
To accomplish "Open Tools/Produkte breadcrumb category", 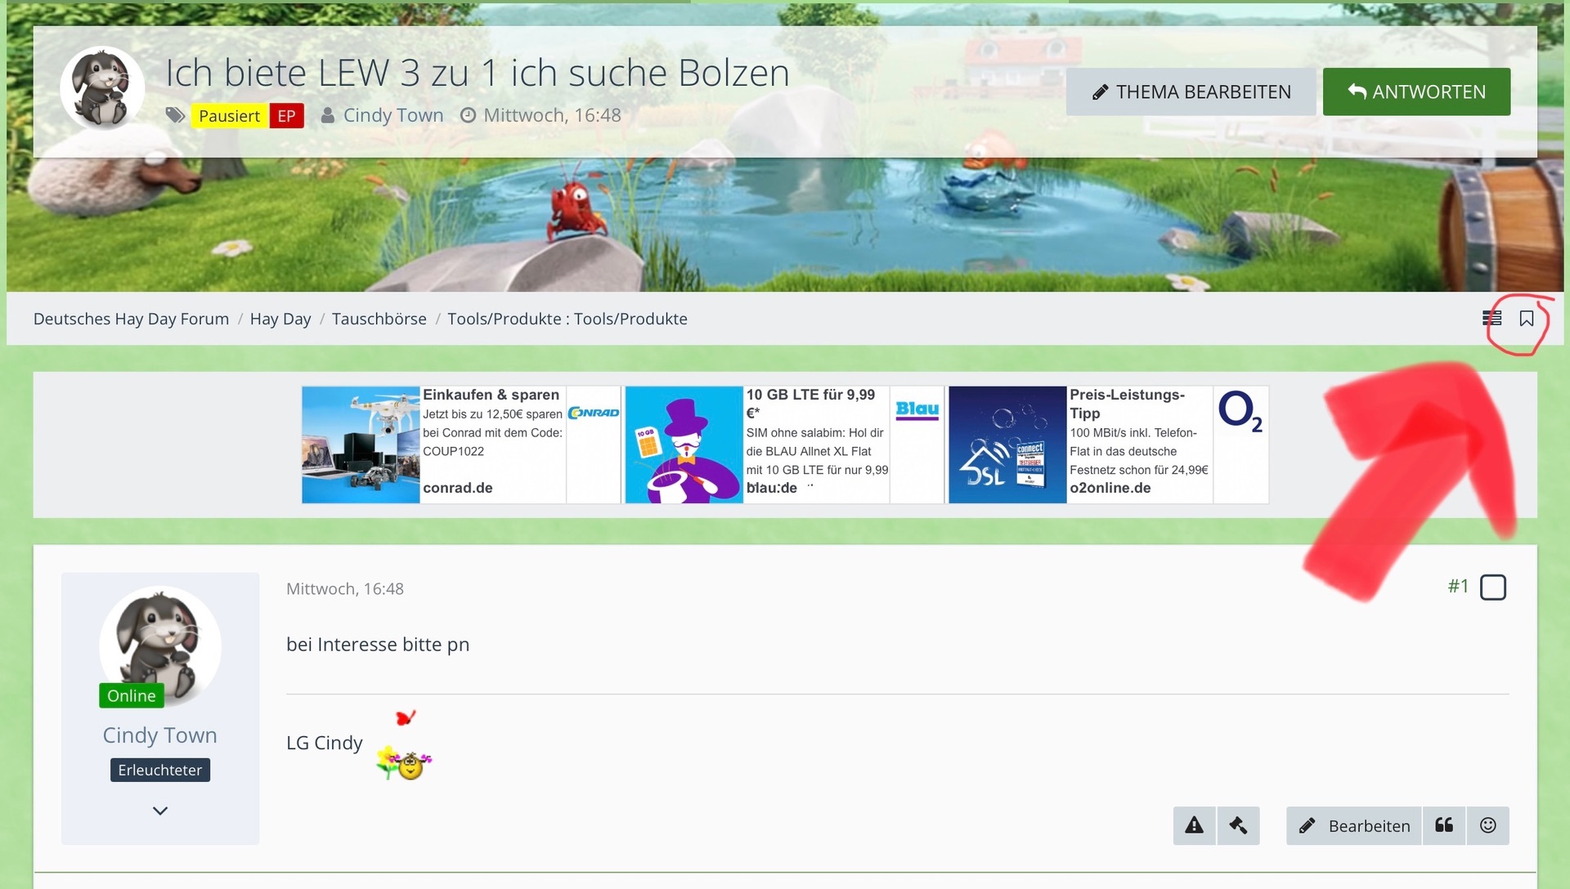I will click(567, 319).
